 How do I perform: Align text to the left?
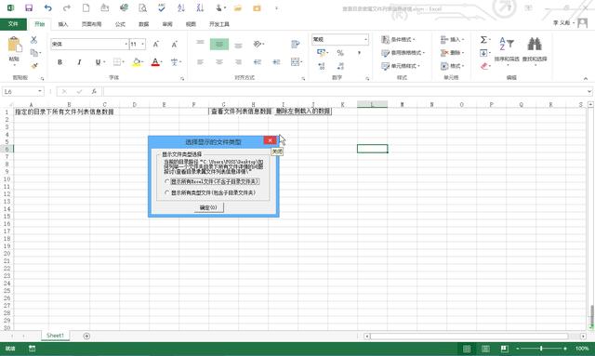click(x=201, y=62)
